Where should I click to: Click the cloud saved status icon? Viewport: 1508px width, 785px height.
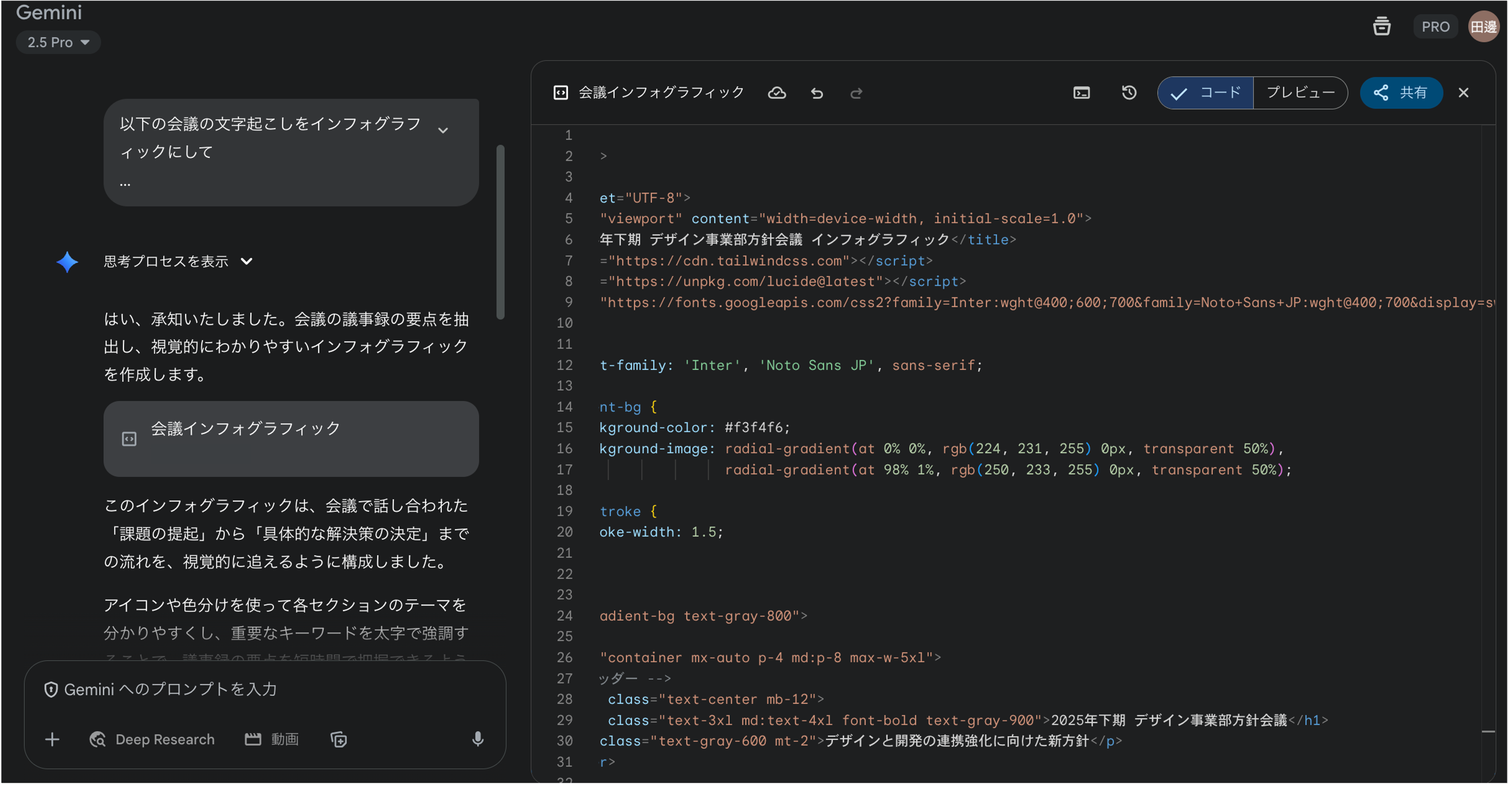[777, 93]
